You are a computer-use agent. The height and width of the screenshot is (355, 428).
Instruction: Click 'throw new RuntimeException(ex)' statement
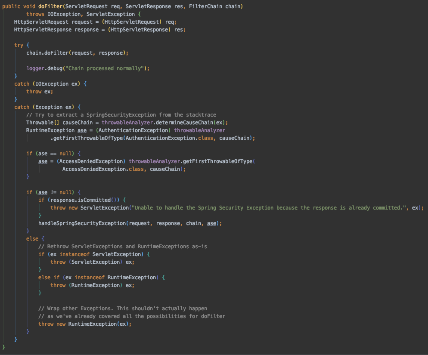tap(85, 324)
